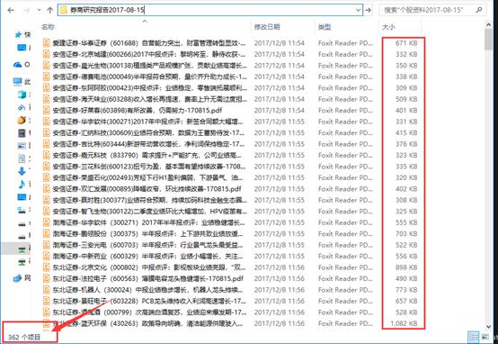Select file name containing (603228)
Image resolution: width=498 pixels, height=344 pixels.
(x=149, y=301)
